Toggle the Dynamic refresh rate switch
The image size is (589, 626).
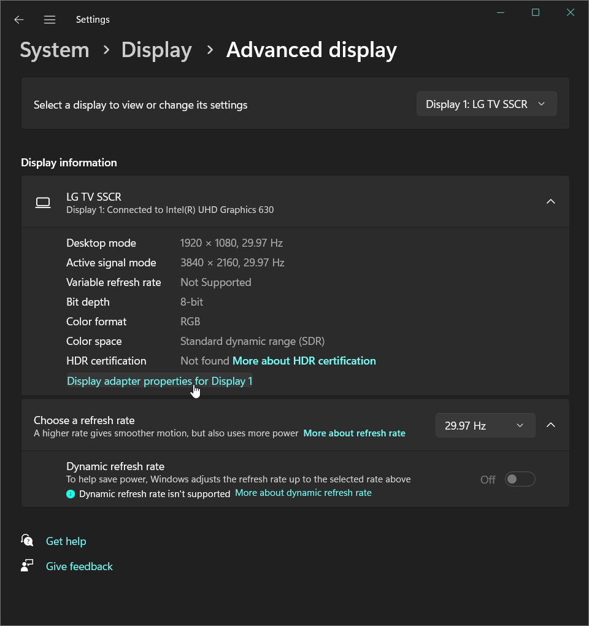520,479
